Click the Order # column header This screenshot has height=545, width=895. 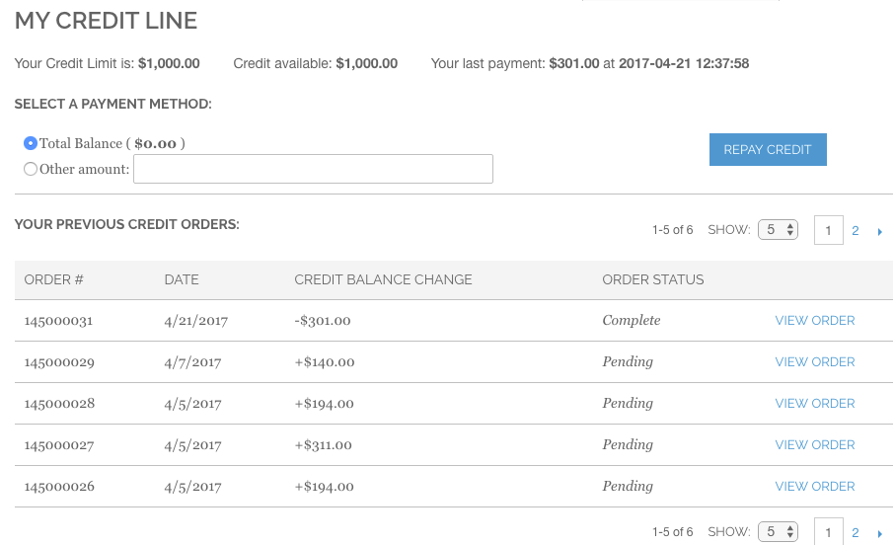click(x=53, y=279)
